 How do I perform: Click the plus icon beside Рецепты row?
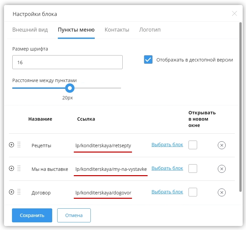(x=11, y=145)
